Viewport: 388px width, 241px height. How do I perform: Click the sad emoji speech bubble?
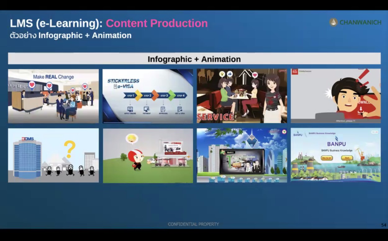pyautogui.click(x=132, y=139)
